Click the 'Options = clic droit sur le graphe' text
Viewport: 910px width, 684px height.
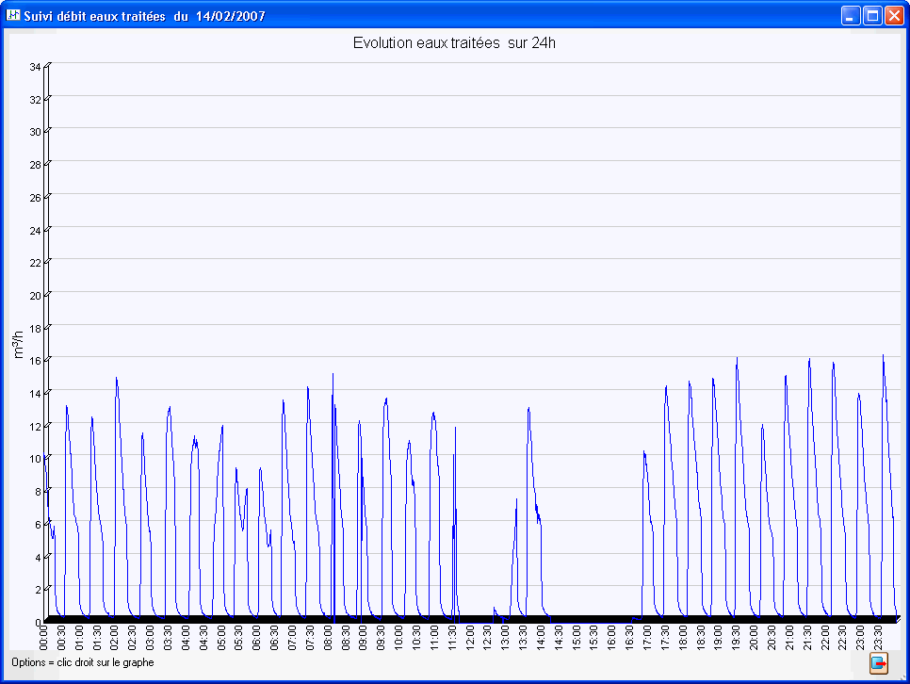[82, 662]
